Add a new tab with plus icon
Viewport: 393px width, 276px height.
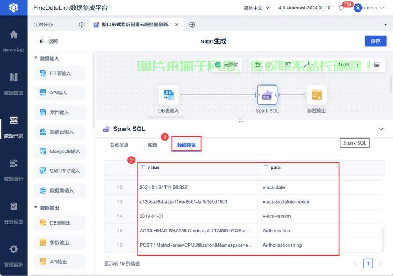(x=192, y=24)
